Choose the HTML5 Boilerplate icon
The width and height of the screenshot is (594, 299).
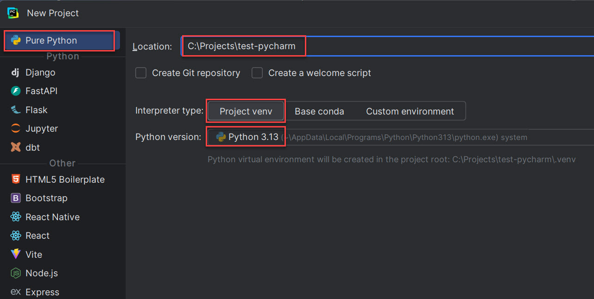pos(16,179)
